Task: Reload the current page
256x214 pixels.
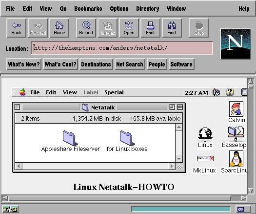Action: click(86, 28)
